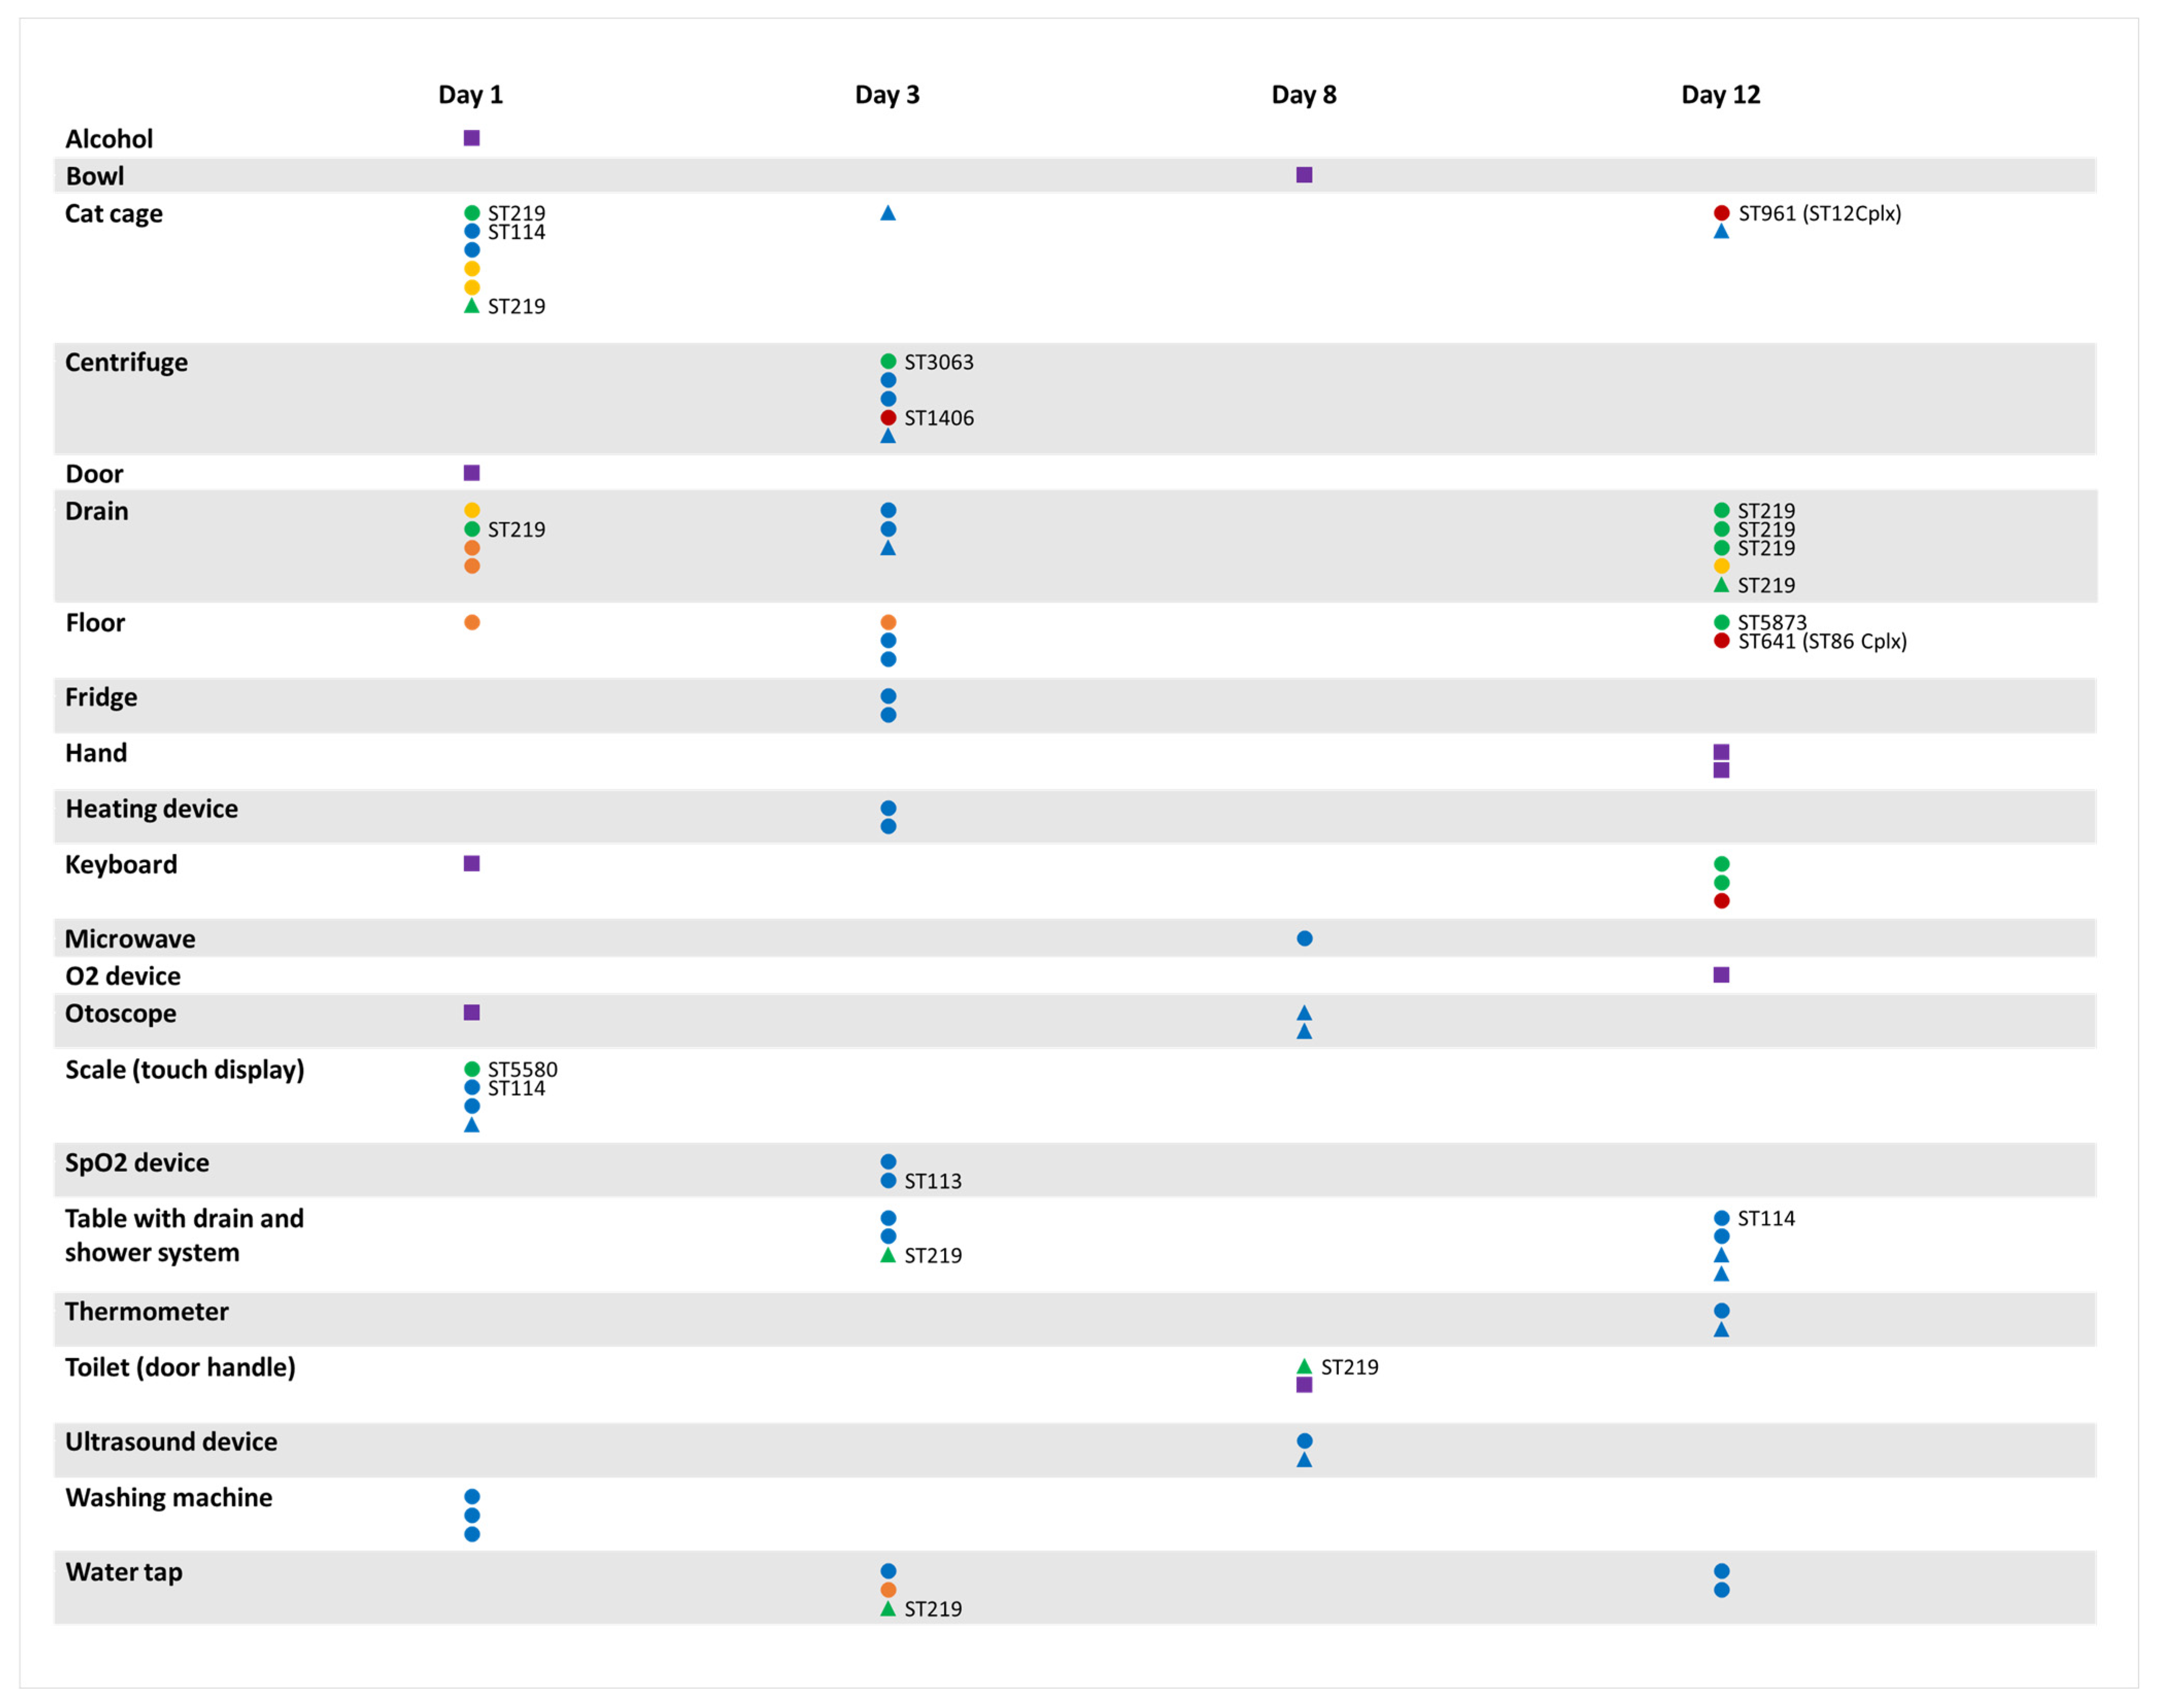Click the orange circle in Water tap row
Viewport: 2163px width, 1708px height.
click(x=888, y=1590)
